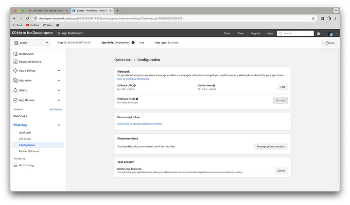This screenshot has width=350, height=205.
Task: Open a new browser tab
Action: tap(117, 11)
